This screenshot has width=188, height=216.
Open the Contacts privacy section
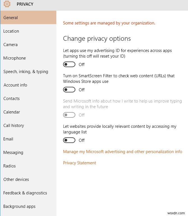pos(11,99)
